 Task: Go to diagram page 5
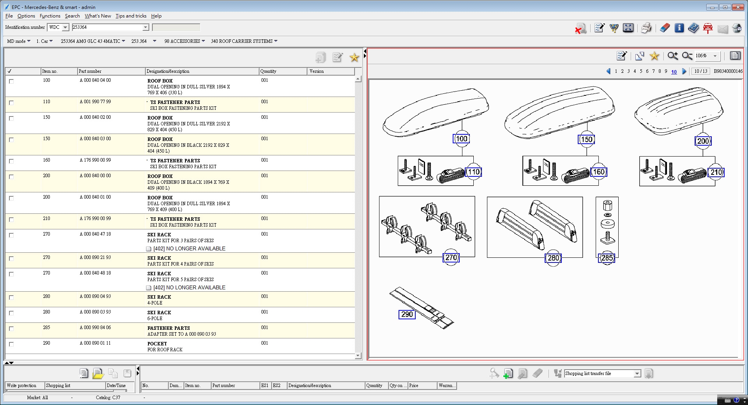pos(641,71)
